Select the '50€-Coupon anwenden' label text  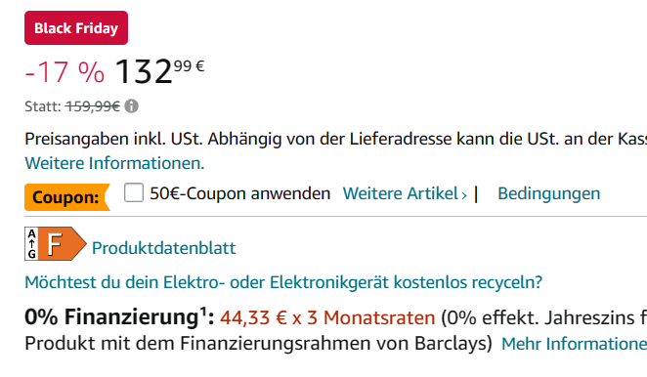[240, 193]
